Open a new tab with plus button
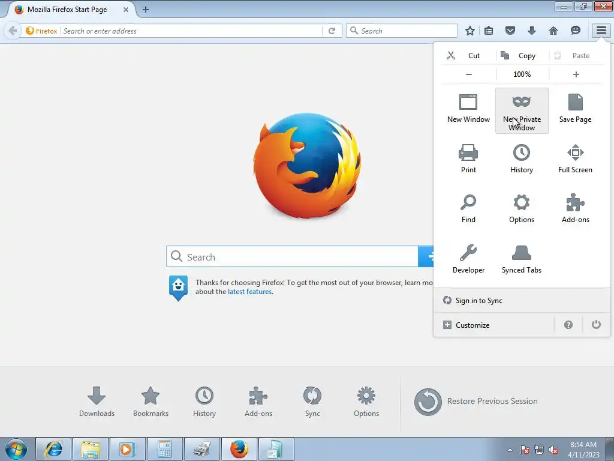The height and width of the screenshot is (461, 614). coord(145,10)
